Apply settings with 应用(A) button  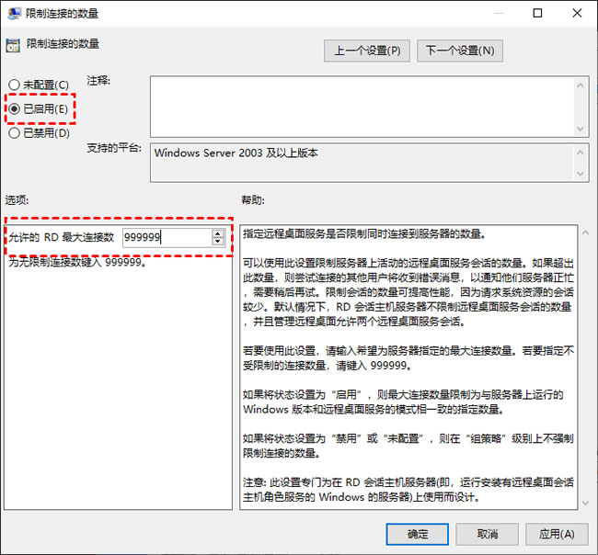coord(557,534)
